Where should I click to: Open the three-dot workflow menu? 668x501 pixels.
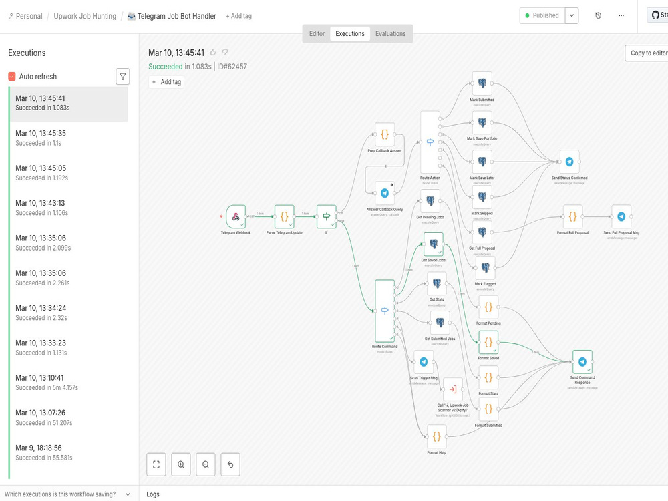[x=621, y=16]
